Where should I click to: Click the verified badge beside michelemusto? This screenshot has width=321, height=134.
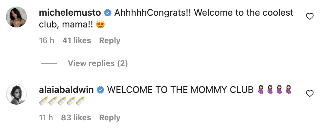coord(107,13)
